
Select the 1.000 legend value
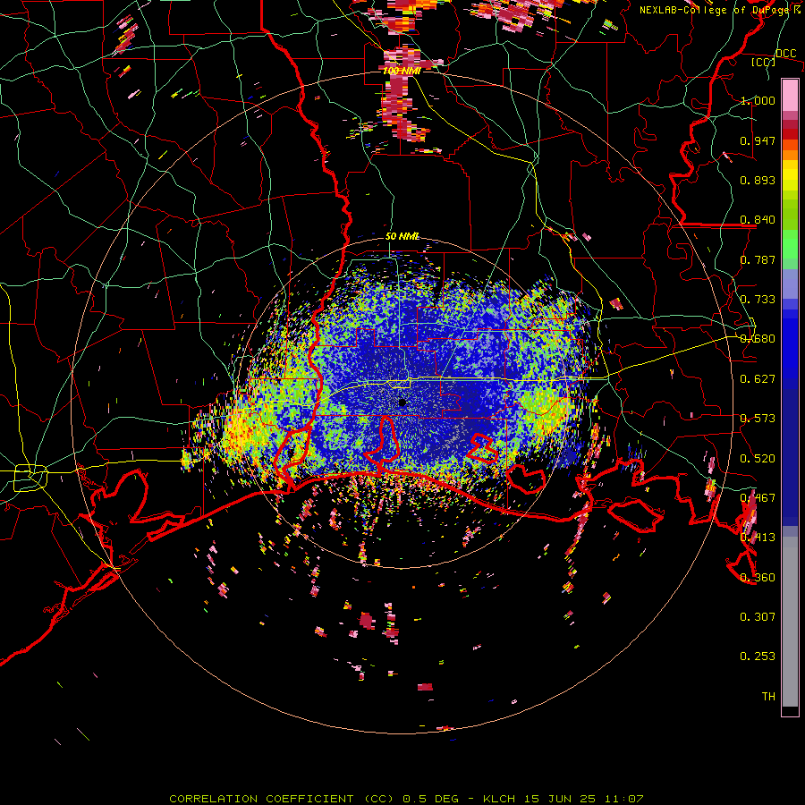pyautogui.click(x=758, y=100)
